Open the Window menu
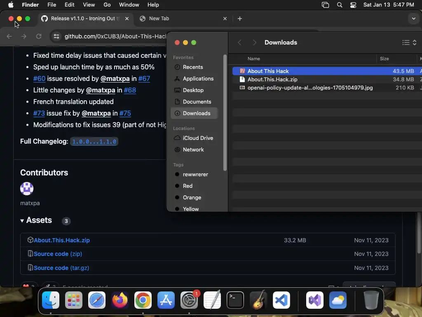 (129, 5)
